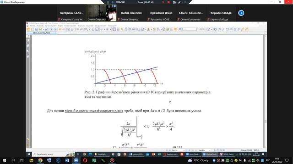Open file icon in Foxit toolbar

[x=28, y=29]
